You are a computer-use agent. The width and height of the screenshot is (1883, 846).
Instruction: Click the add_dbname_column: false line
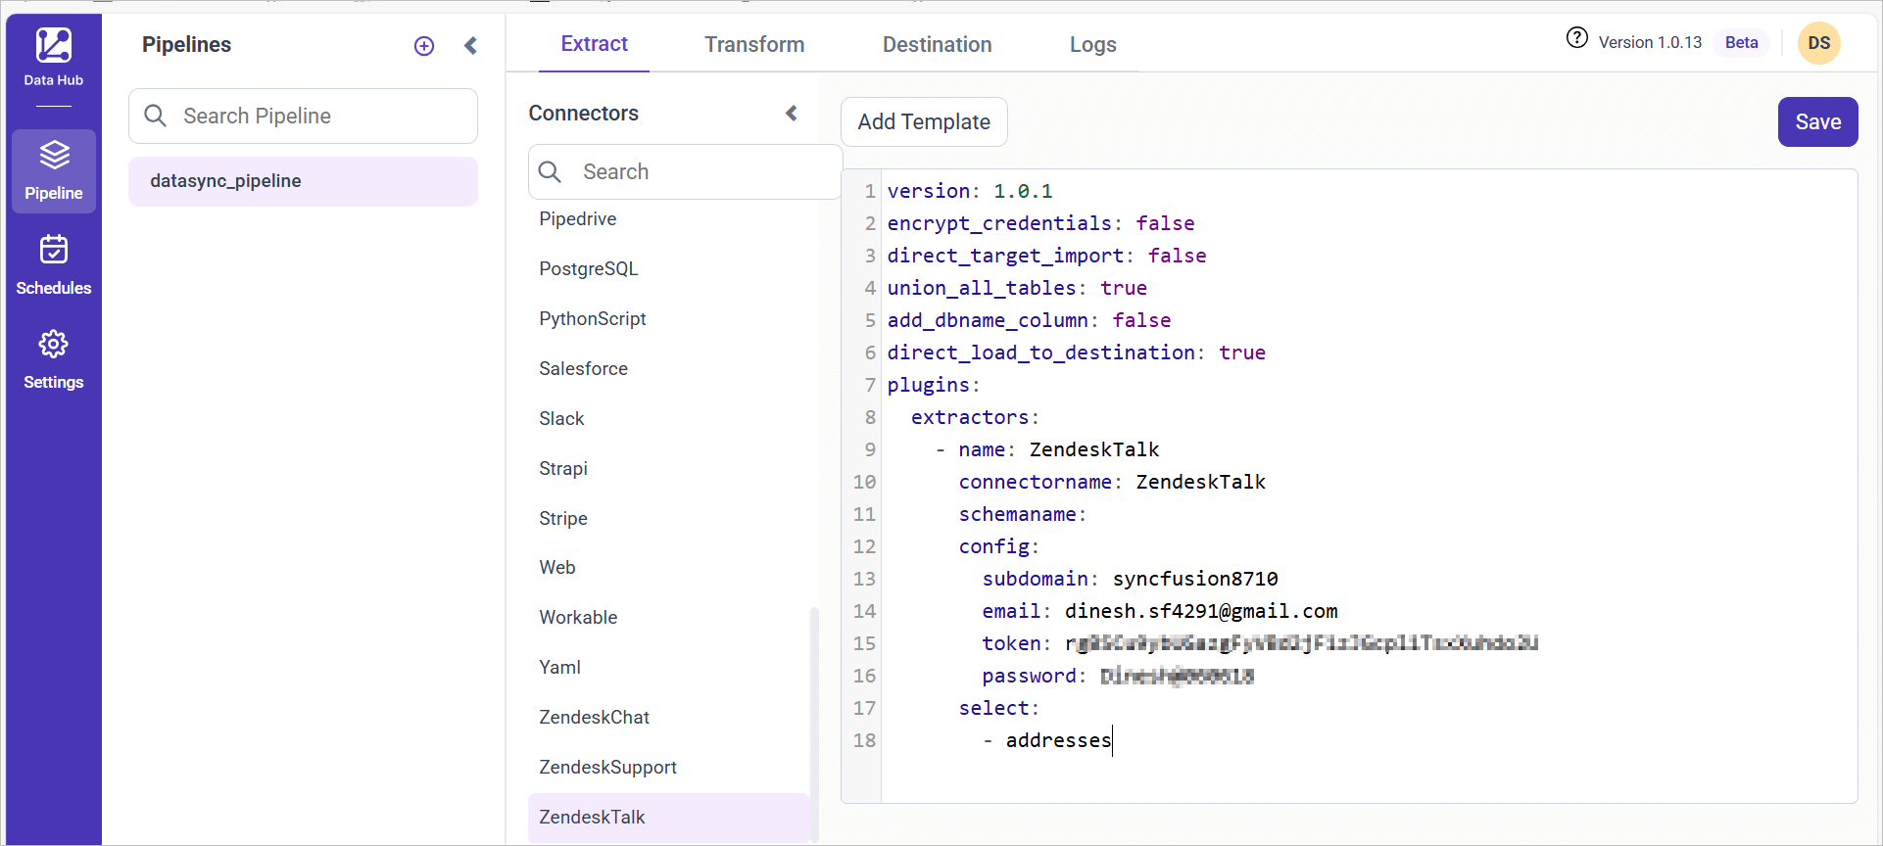[1029, 320]
